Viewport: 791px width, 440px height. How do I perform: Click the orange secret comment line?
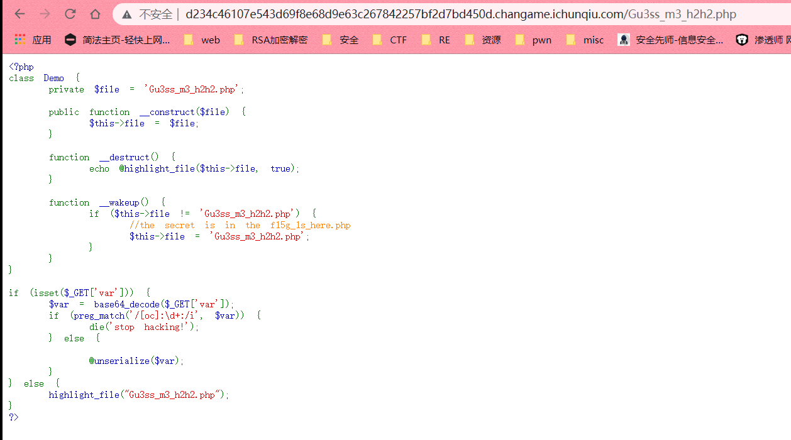pos(240,225)
